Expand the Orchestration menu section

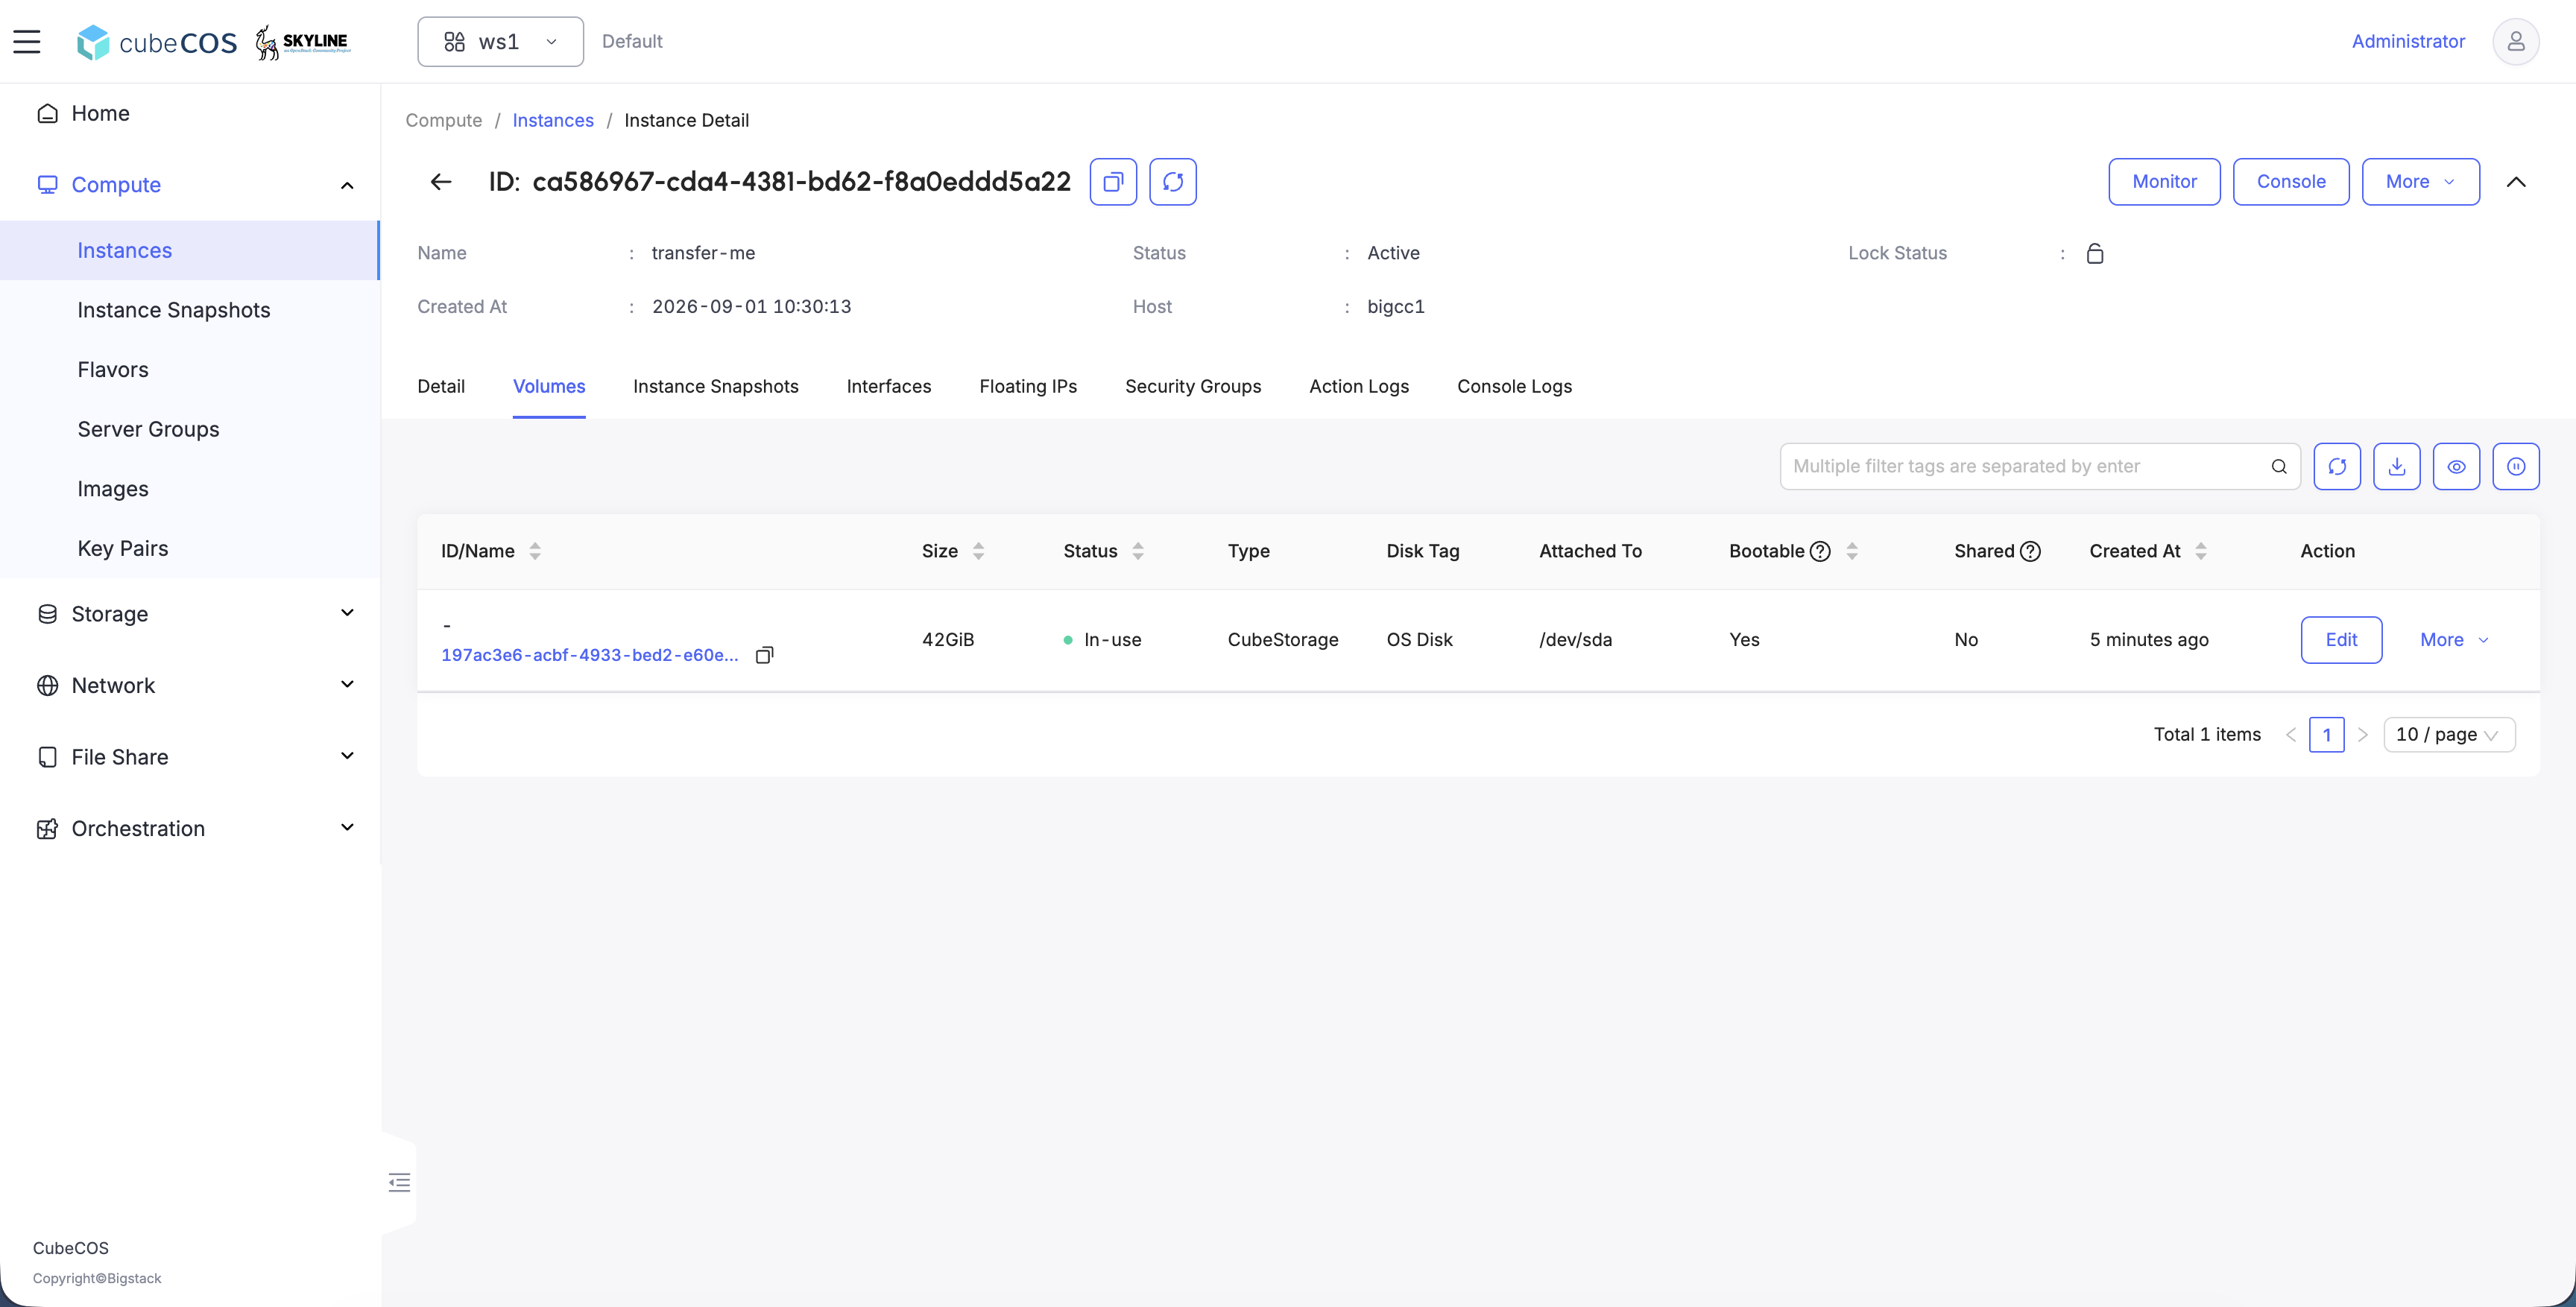point(190,828)
